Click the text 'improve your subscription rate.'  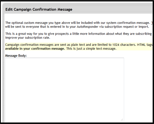(28, 38)
